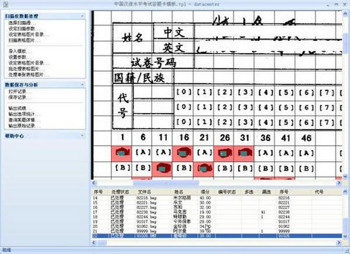Open 查询某题详情
350x254 pixels.
coord(23,121)
